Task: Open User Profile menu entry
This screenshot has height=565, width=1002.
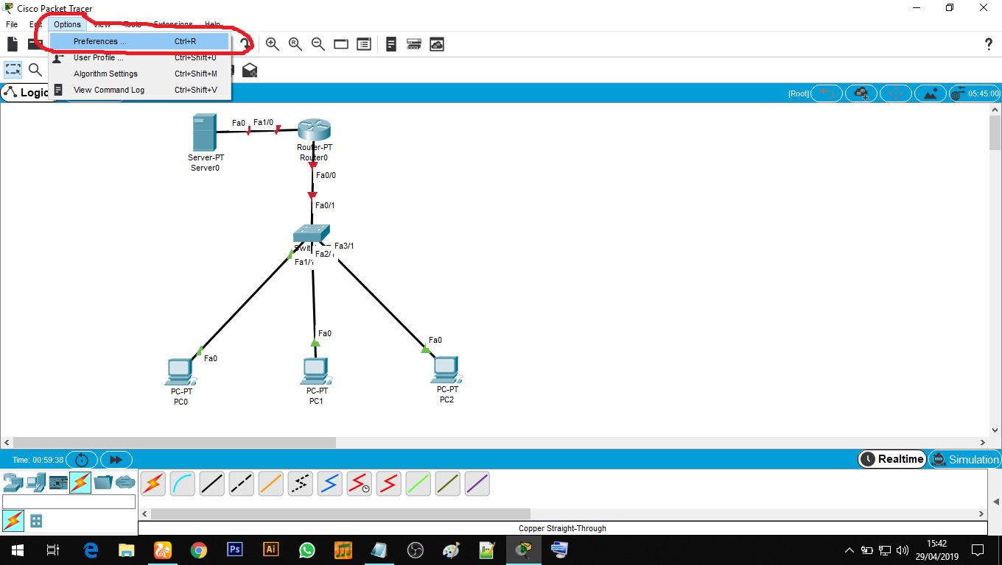Action: click(x=140, y=57)
